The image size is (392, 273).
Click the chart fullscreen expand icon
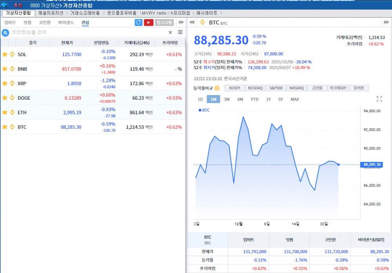pyautogui.click(x=379, y=99)
